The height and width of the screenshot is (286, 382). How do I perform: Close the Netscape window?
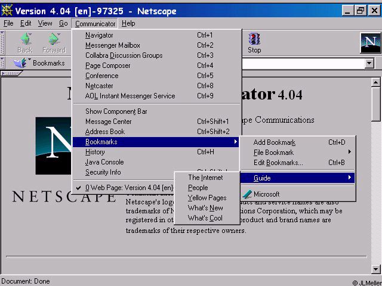[x=374, y=11]
